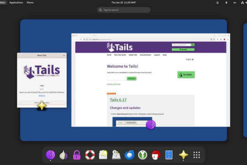This screenshot has width=247, height=165.
Task: Select the Tor Browser window thumbnail
Action: coord(150,80)
